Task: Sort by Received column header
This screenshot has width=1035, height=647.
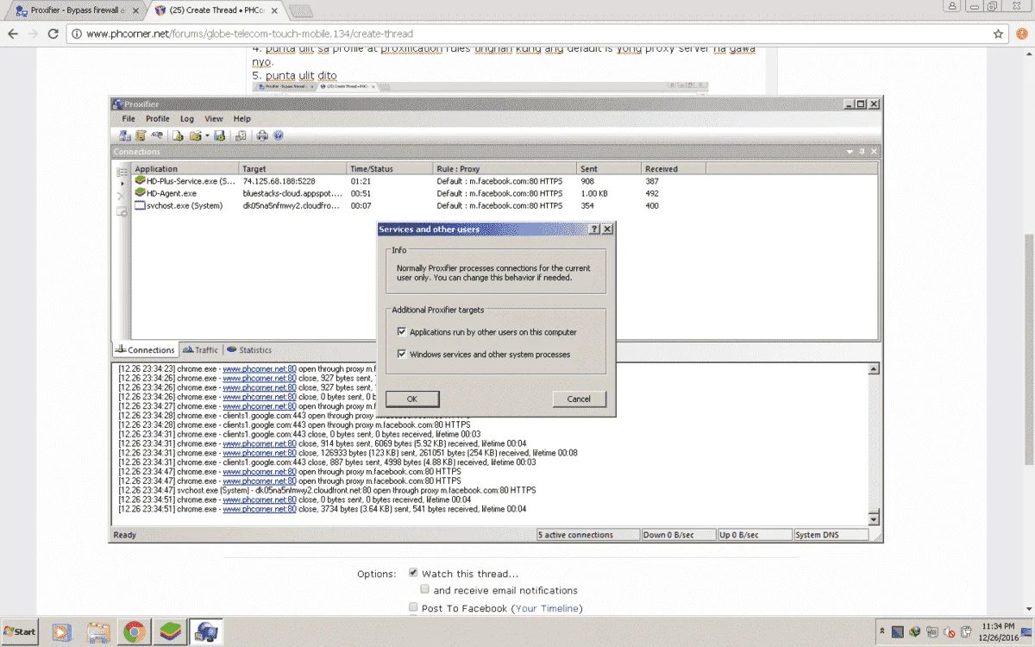Action: [674, 168]
